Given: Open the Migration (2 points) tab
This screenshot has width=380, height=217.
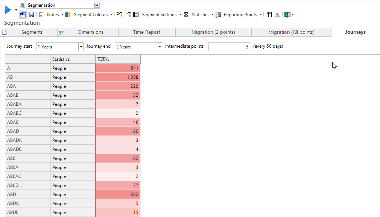Looking at the screenshot, I should (x=213, y=32).
